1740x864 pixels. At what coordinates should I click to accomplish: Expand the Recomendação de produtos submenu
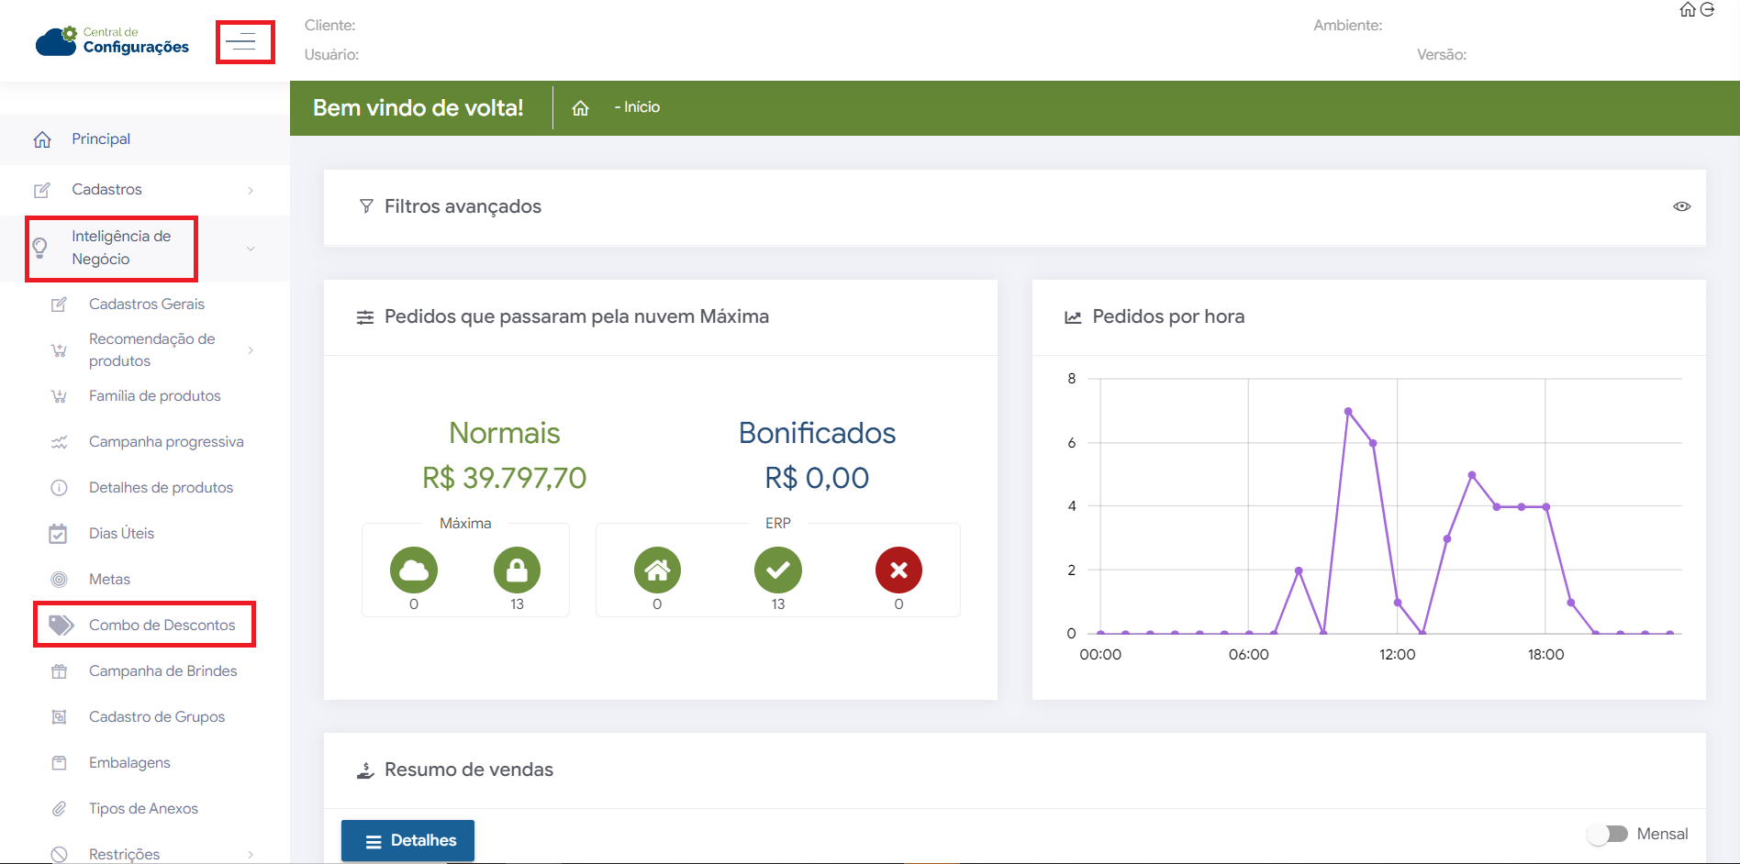[251, 350]
